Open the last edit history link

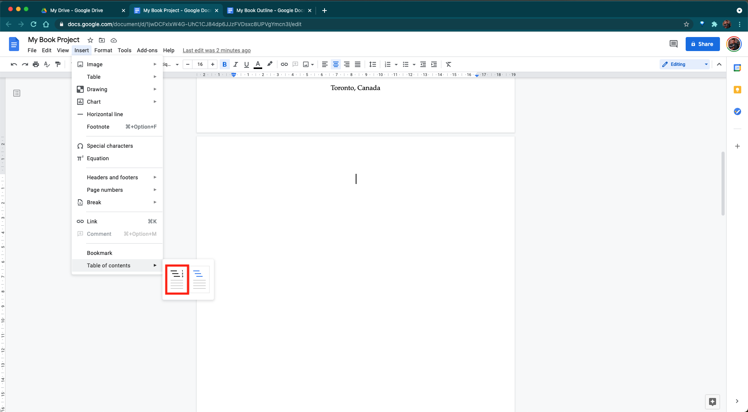tap(217, 50)
